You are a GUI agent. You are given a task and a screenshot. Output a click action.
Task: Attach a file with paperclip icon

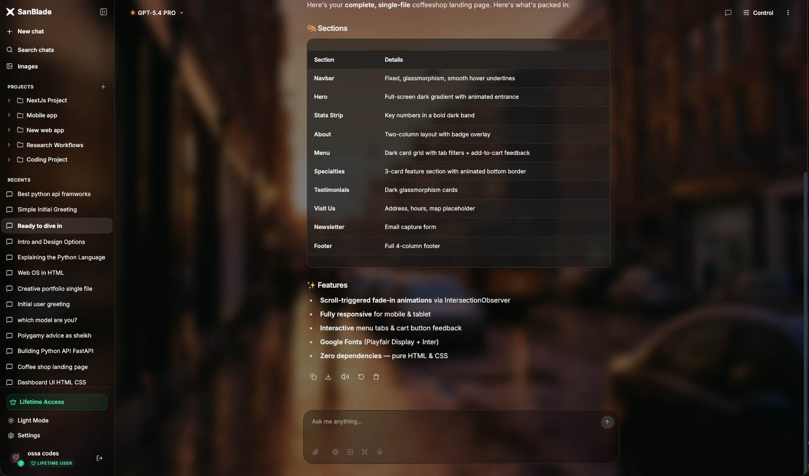click(x=315, y=452)
